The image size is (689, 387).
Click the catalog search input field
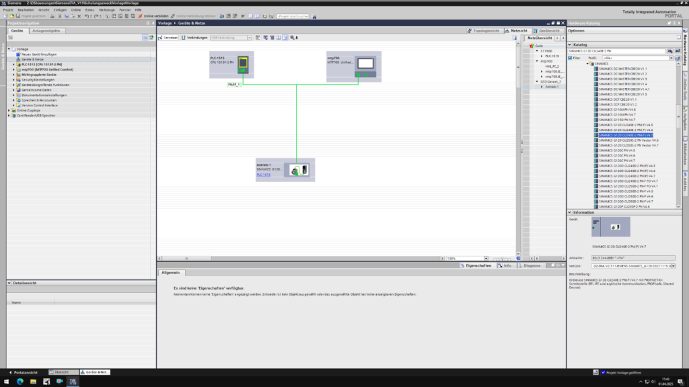(x=617, y=51)
